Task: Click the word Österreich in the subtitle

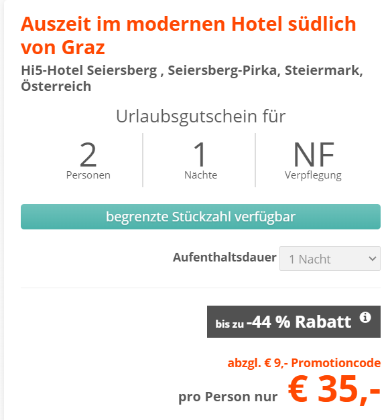Action: [56, 86]
